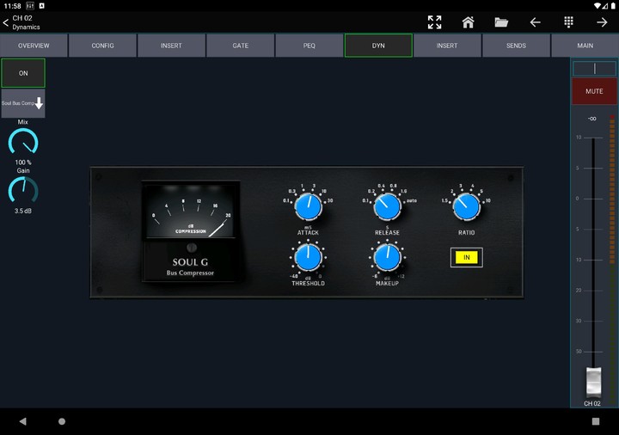Toggle the yellow IN bypass switch
Image resolution: width=619 pixels, height=435 pixels.
coord(467,257)
